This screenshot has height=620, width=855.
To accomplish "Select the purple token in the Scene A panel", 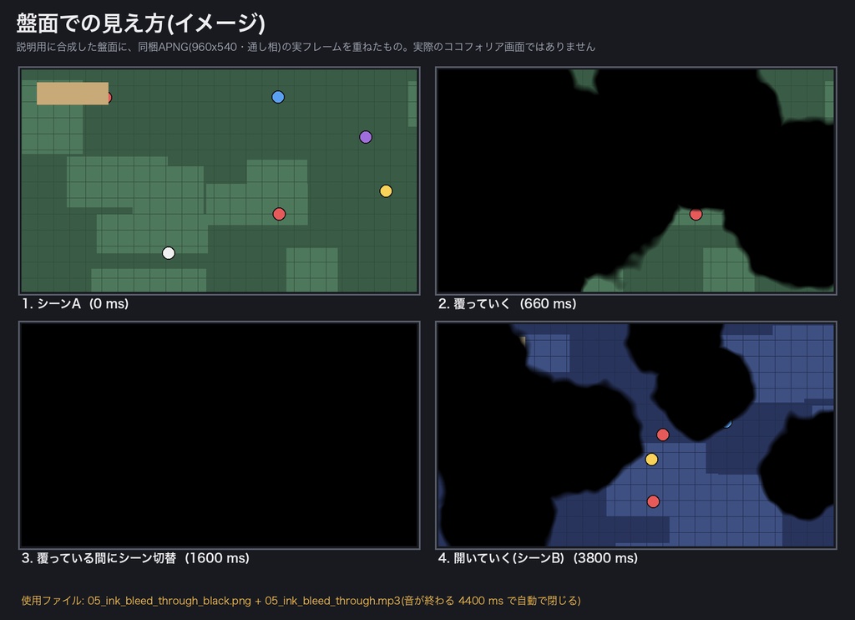I will (366, 137).
